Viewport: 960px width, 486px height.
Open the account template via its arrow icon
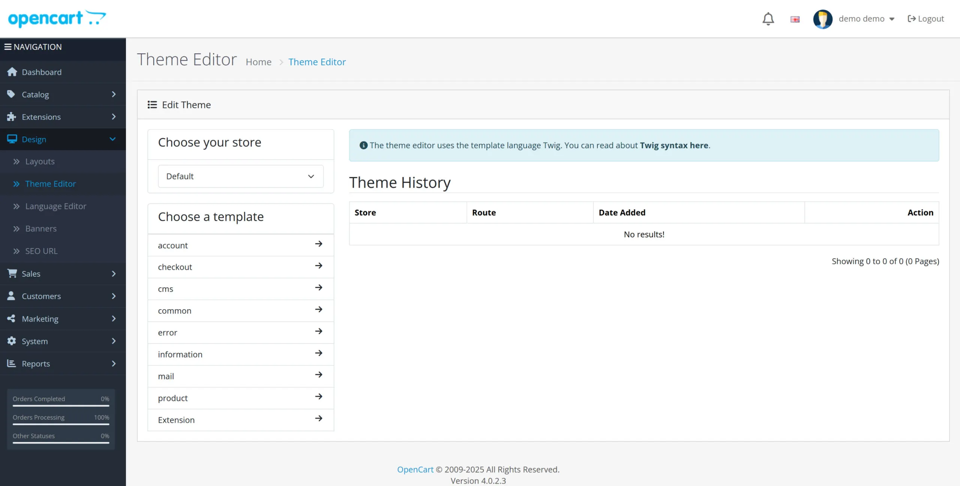click(319, 244)
